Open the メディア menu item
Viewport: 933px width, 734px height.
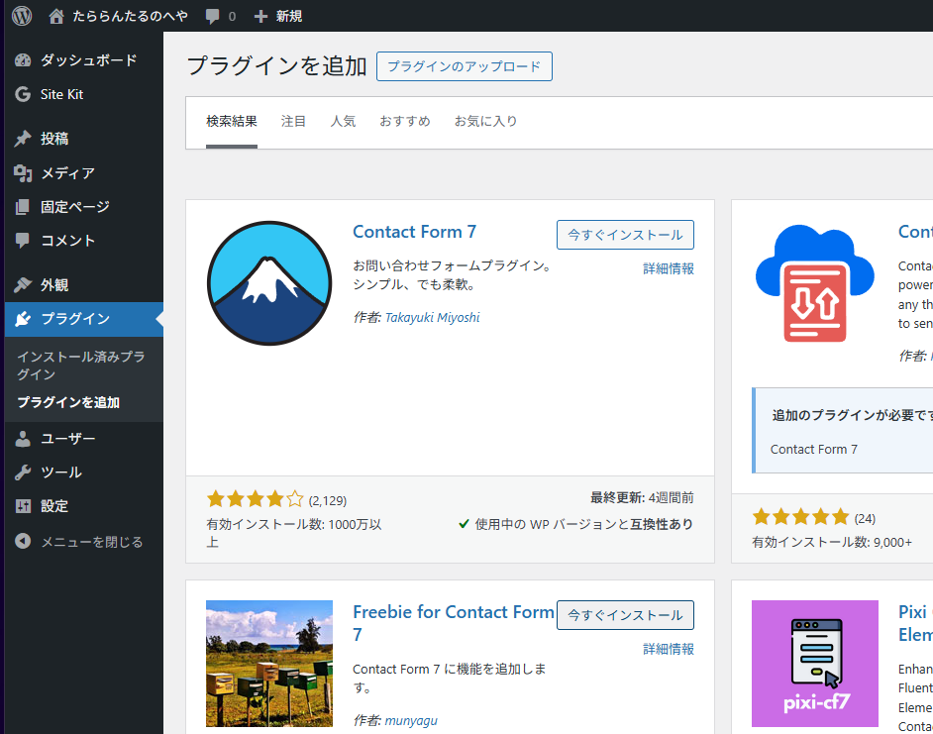(x=67, y=173)
